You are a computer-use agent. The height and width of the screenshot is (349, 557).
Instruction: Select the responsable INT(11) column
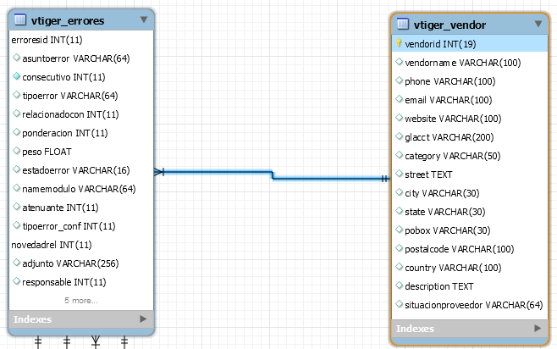(x=81, y=282)
